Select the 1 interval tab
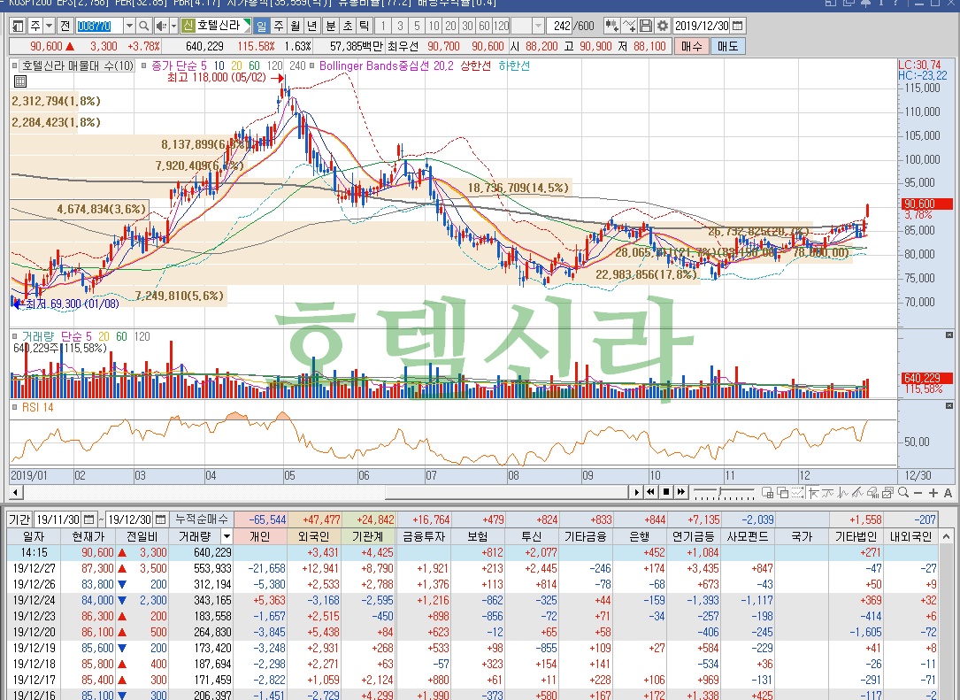Screen dimensions: 960x700 (383, 26)
